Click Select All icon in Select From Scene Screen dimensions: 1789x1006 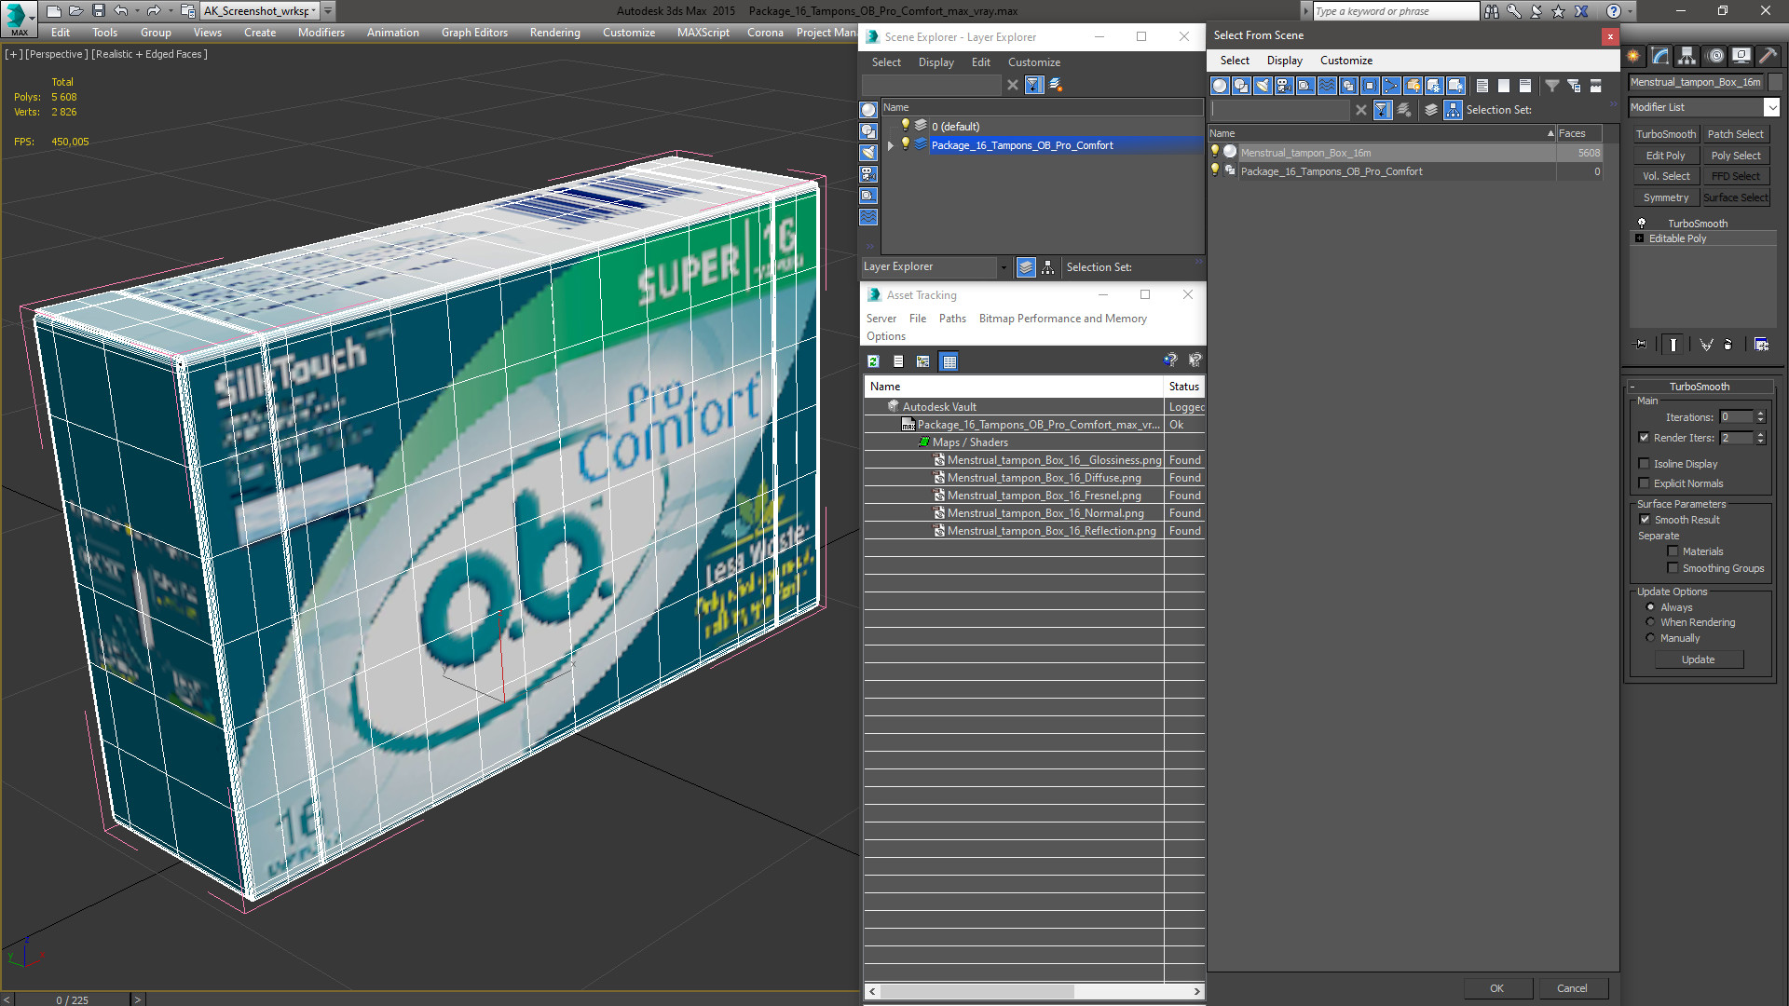[x=1482, y=86]
